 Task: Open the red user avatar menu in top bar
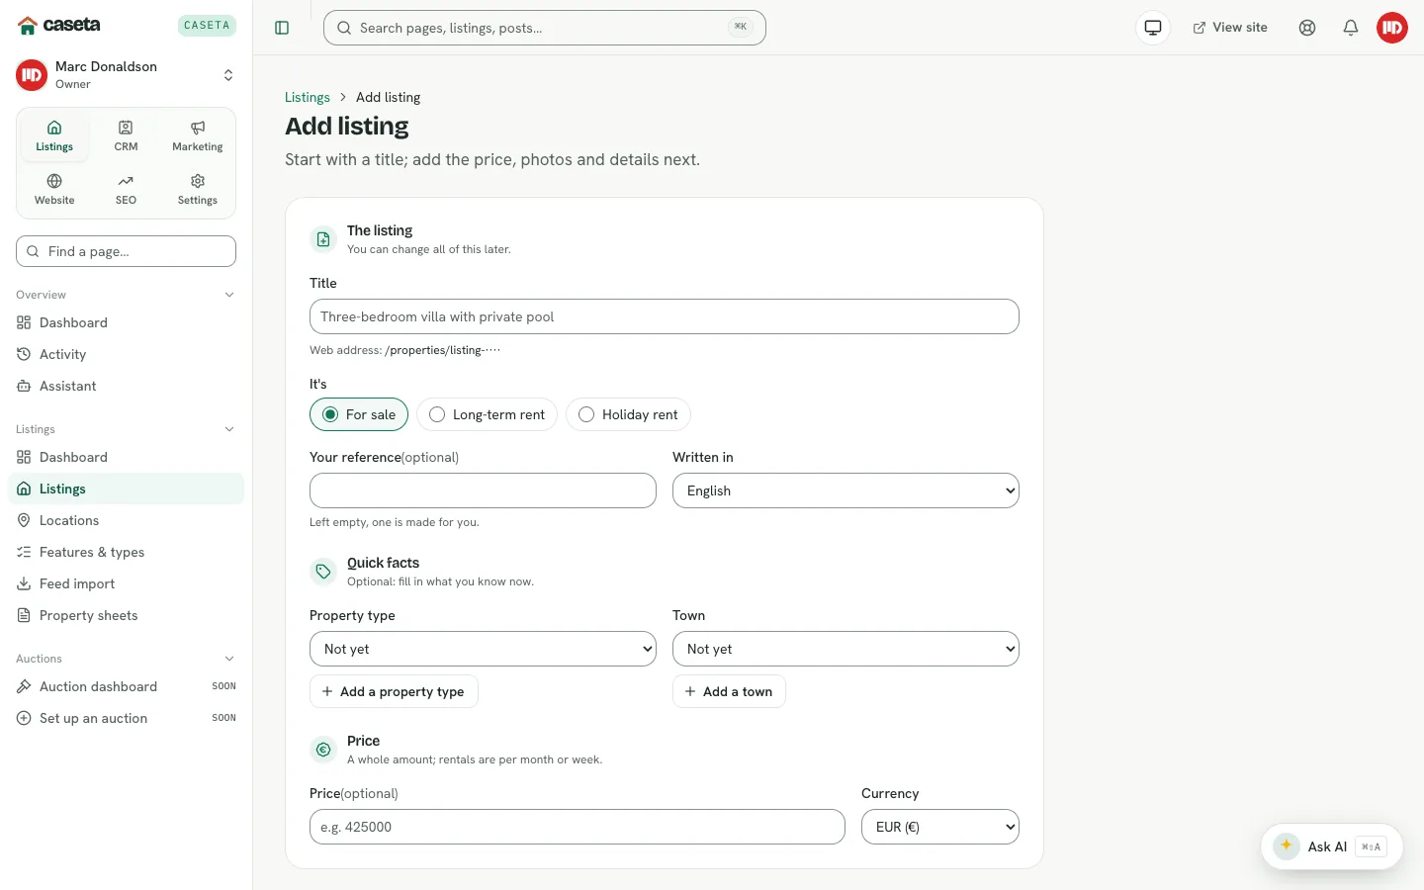(x=1392, y=28)
